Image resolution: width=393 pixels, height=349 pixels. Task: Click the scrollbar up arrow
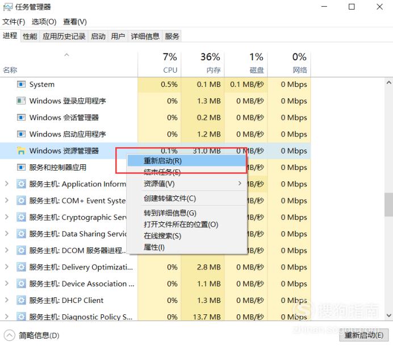coord(388,82)
